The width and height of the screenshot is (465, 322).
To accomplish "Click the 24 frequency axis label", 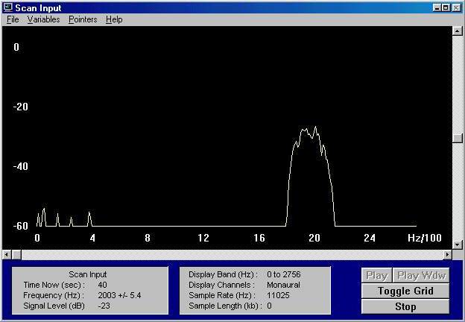I will 369,238.
